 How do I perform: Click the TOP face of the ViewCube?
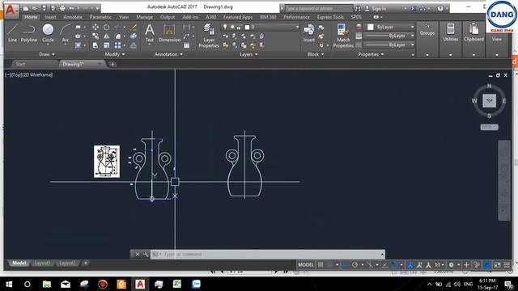tap(489, 100)
